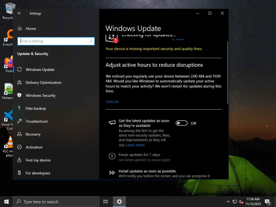Maximize the Settings window
The image size is (276, 207).
coord(210,13)
